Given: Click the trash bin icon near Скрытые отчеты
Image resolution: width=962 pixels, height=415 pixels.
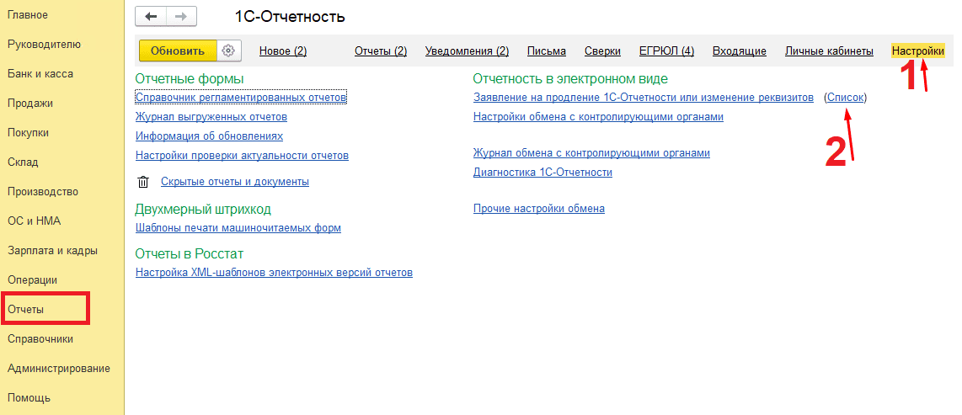Looking at the screenshot, I should tap(143, 182).
